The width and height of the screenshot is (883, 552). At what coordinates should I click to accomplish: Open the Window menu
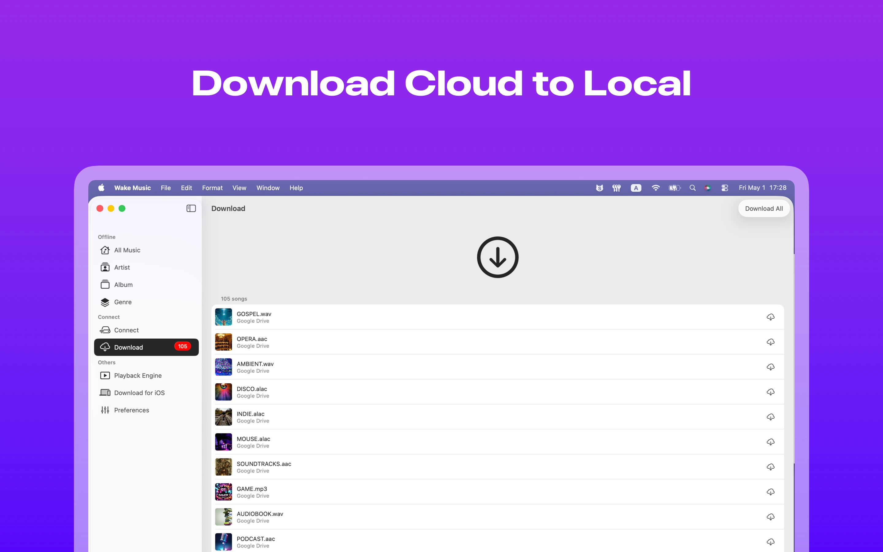coord(268,188)
